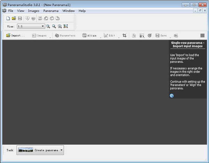209x163 pixels.
Task: Close the inner New Panorama1 document
Action: tap(205, 11)
